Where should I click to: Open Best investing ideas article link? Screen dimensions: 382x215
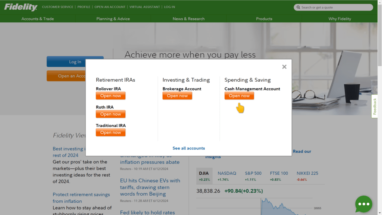[x=69, y=152]
